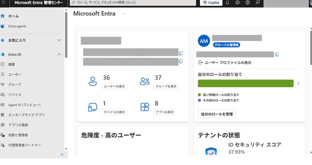Click the large devices count icon
312x165 pixels.
point(93,107)
